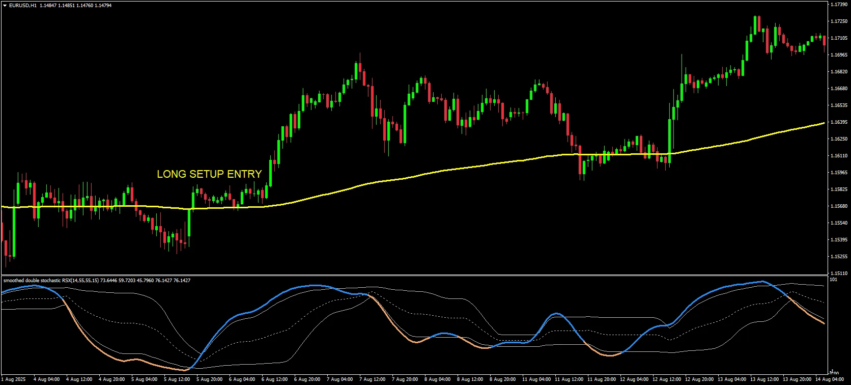This screenshot has width=851, height=385.
Task: Click the 4 Aug 04:00 time label
Action: (47, 379)
